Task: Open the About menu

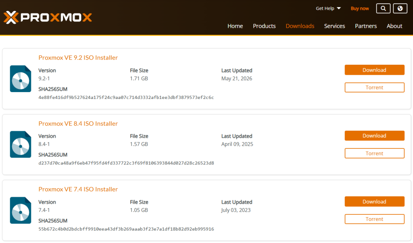Action: pyautogui.click(x=394, y=26)
